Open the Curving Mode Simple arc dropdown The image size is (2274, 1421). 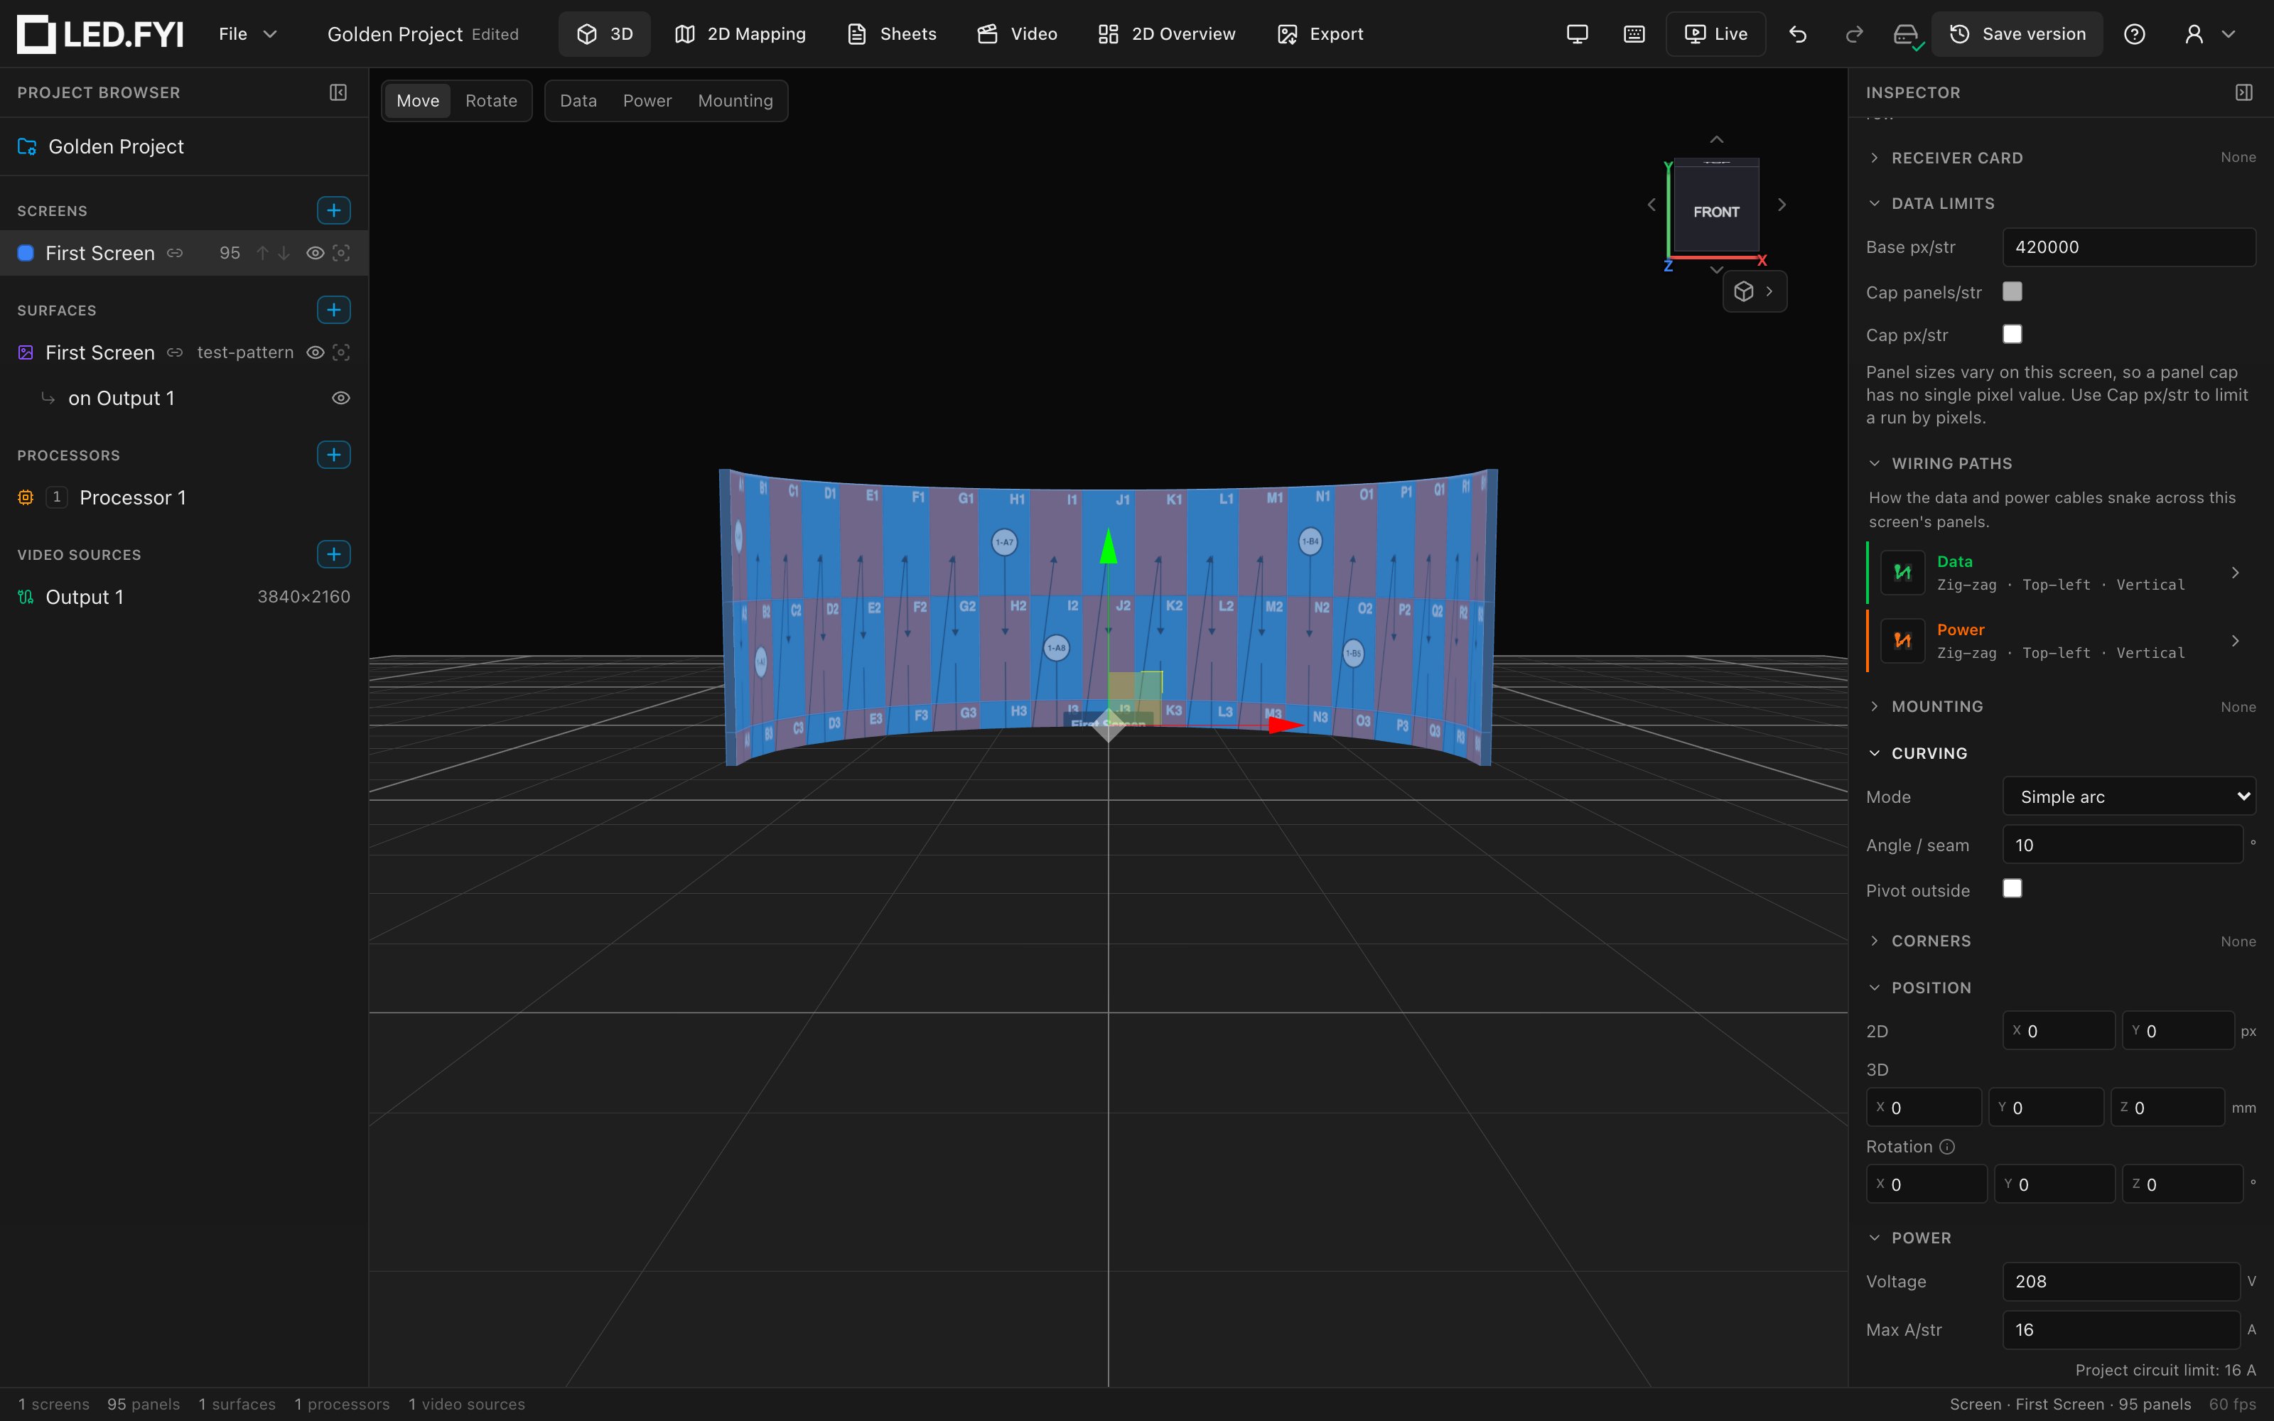pyautogui.click(x=2128, y=797)
